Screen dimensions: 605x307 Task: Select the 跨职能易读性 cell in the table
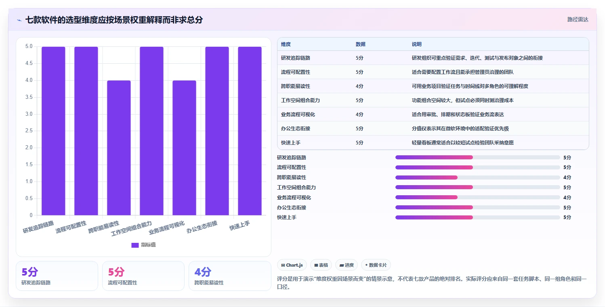[x=296, y=86]
